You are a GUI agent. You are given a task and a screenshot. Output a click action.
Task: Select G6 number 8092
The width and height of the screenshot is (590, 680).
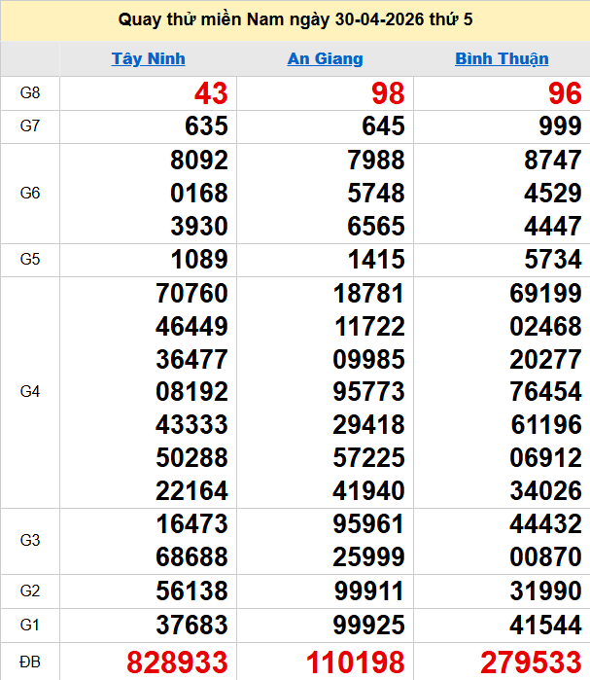pos(199,160)
